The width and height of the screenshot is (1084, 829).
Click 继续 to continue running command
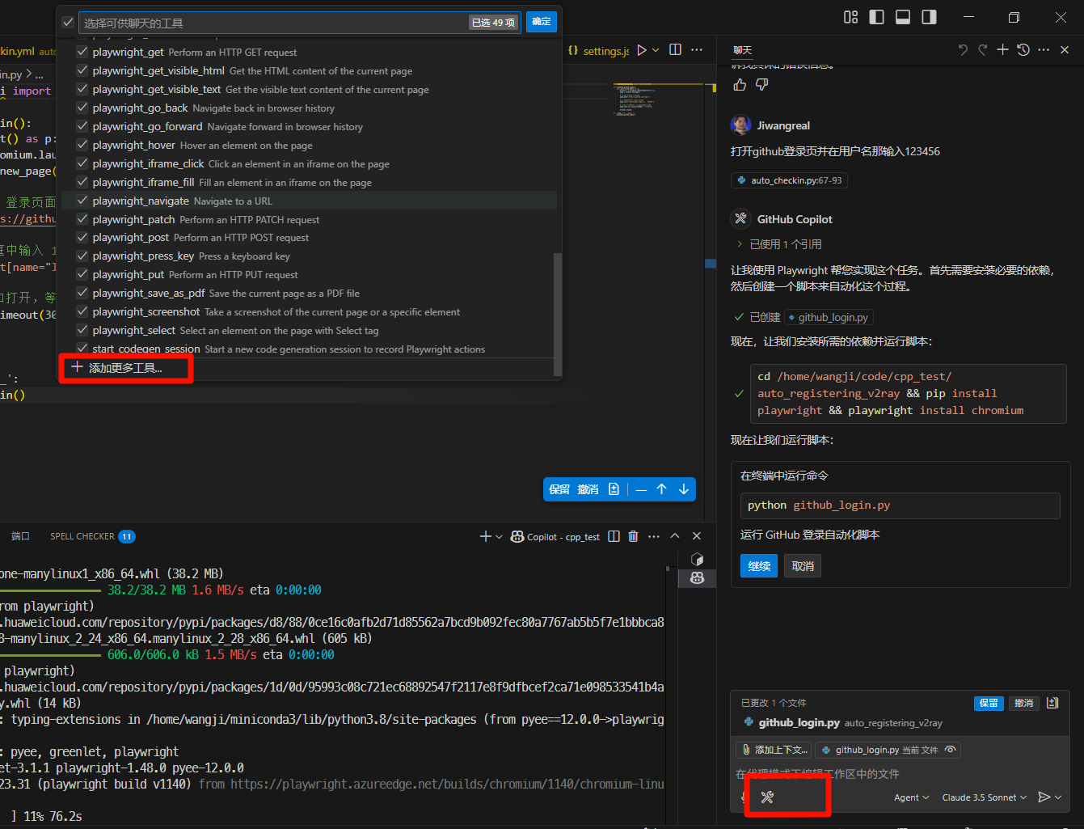coord(759,566)
